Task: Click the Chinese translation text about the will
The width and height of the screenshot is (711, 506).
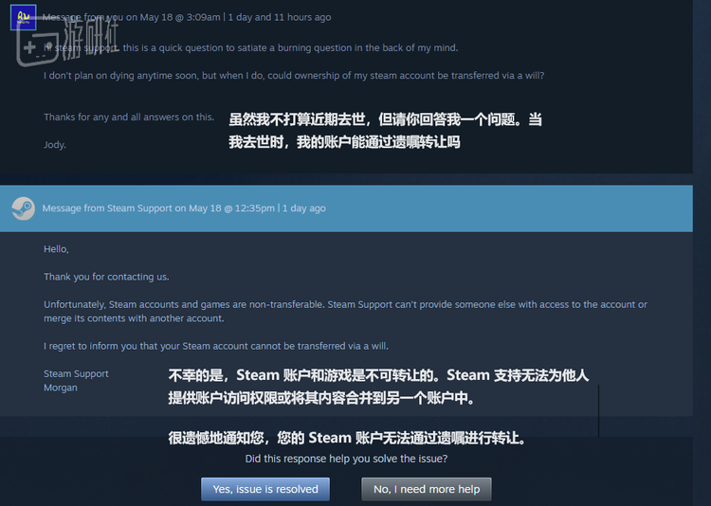Action: 385,131
